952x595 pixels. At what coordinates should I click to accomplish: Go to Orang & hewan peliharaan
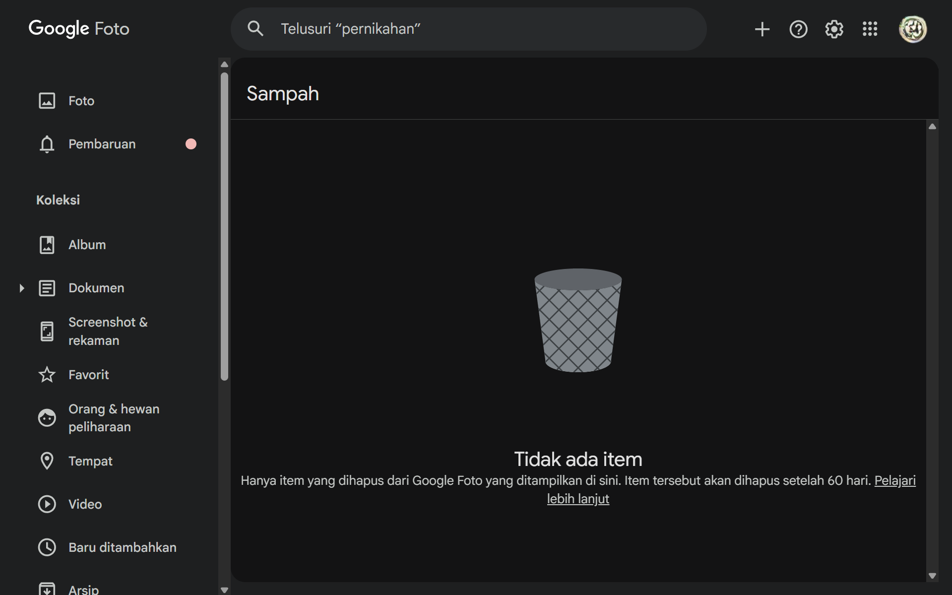[114, 418]
